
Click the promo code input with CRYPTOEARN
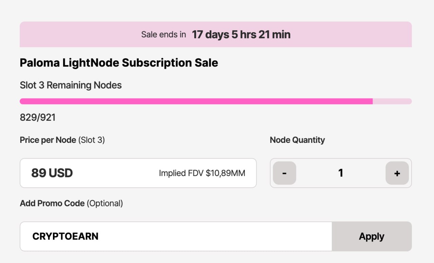(176, 237)
